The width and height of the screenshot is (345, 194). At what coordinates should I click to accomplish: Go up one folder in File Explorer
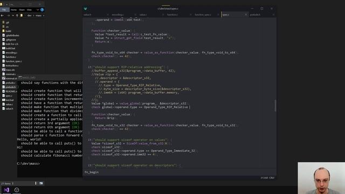click(x=17, y=16)
